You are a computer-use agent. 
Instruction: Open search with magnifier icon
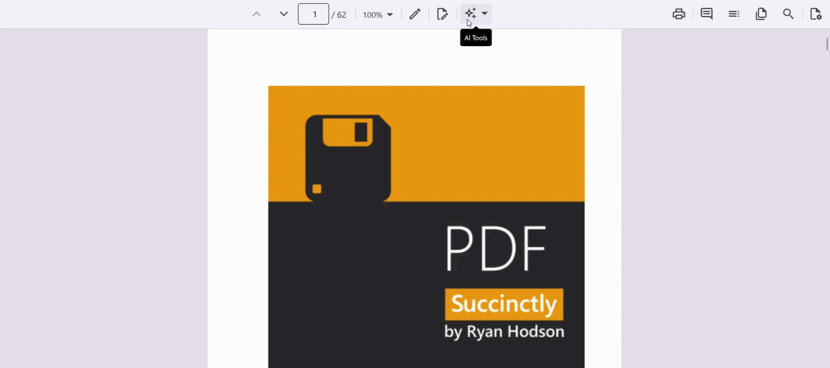788,14
